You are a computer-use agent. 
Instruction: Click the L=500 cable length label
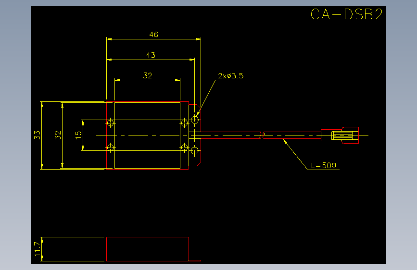324,166
